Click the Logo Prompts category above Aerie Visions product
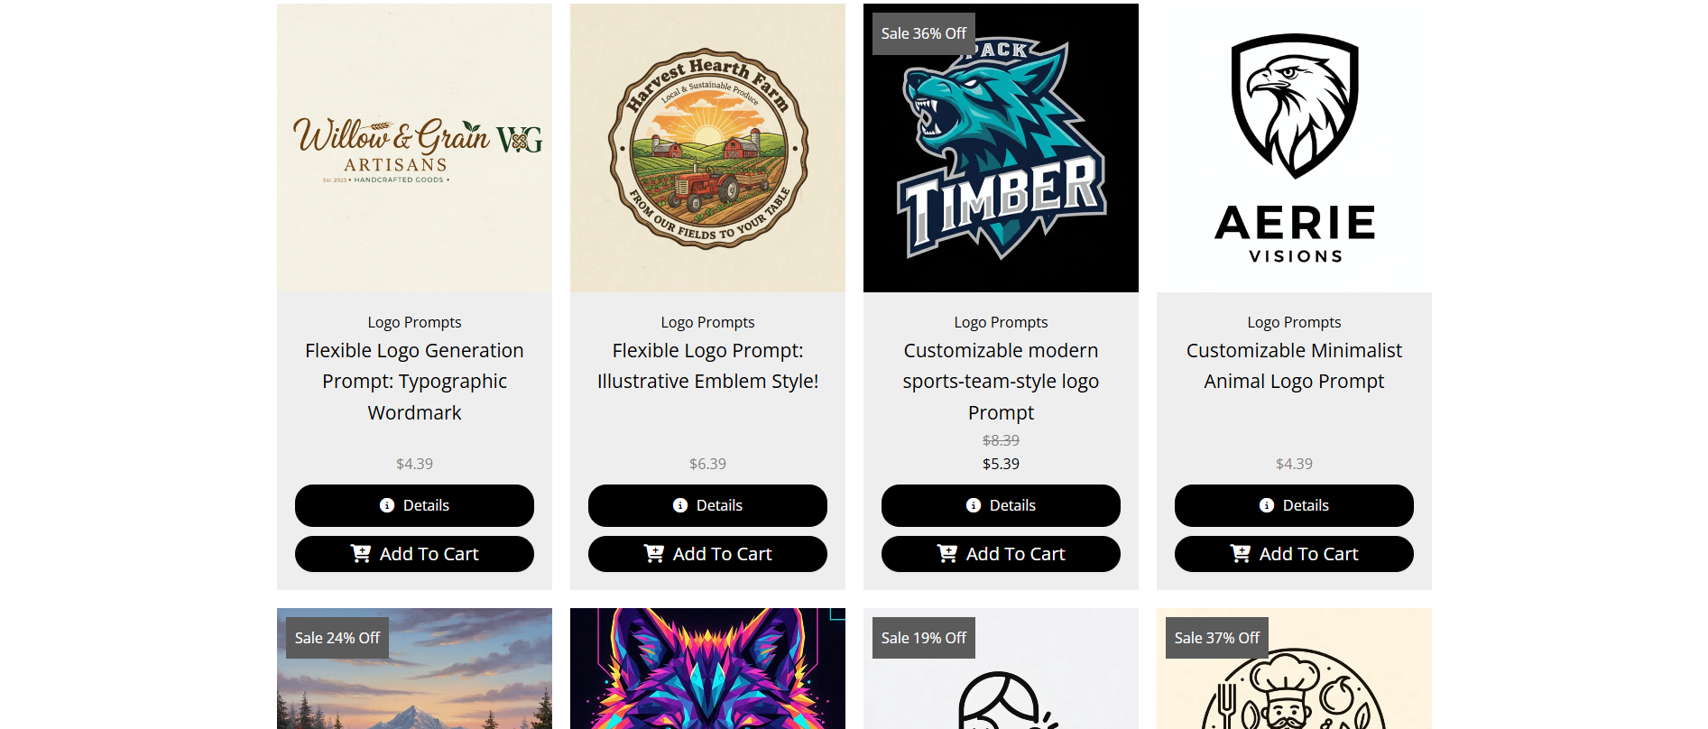1708x729 pixels. 1294,322
